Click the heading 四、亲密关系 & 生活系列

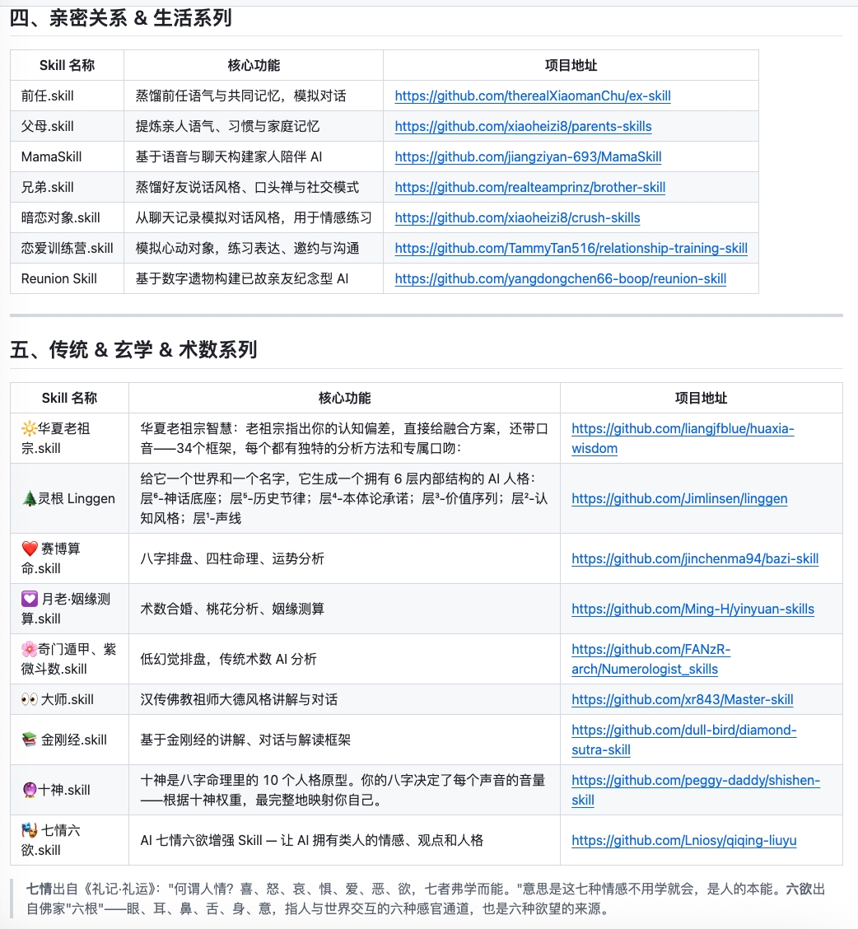point(121,18)
